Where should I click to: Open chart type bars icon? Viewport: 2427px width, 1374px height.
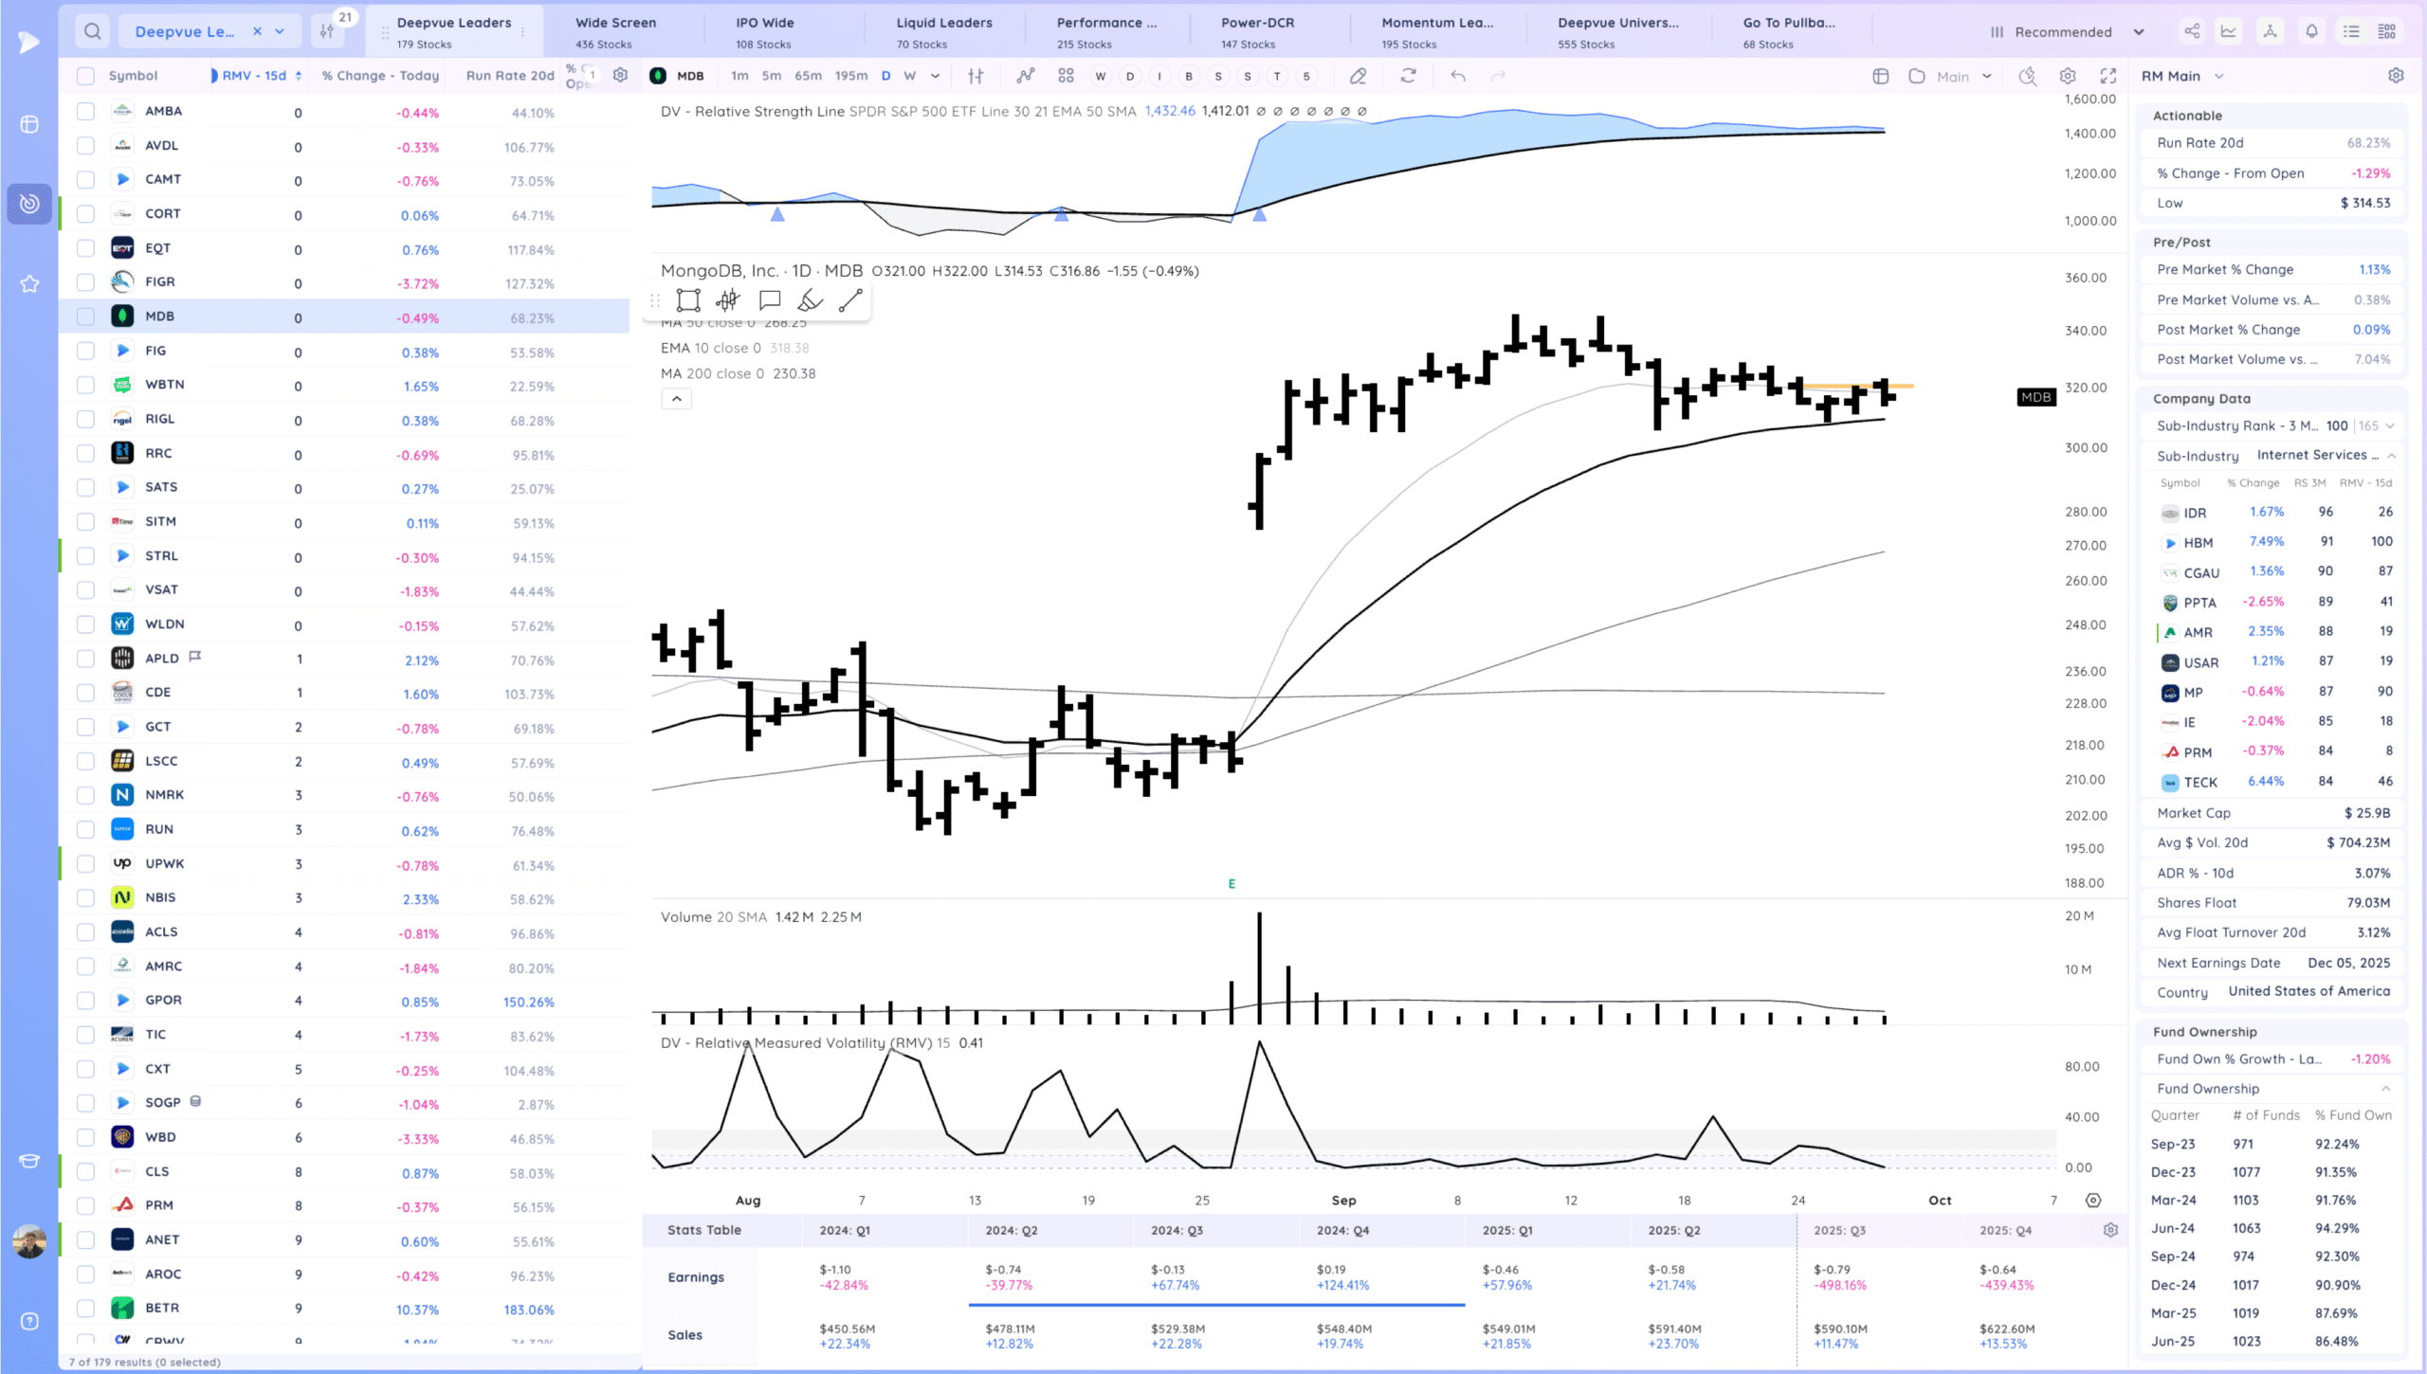[x=976, y=76]
